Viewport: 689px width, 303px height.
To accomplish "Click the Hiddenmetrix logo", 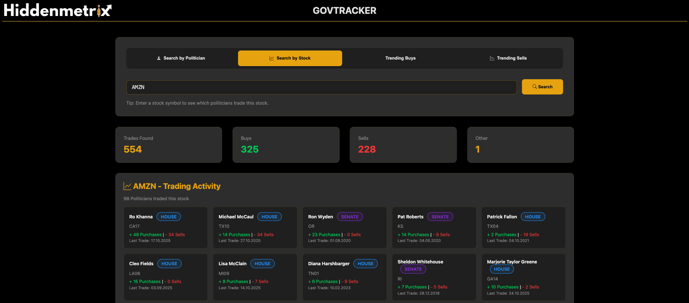I will 58,10.
